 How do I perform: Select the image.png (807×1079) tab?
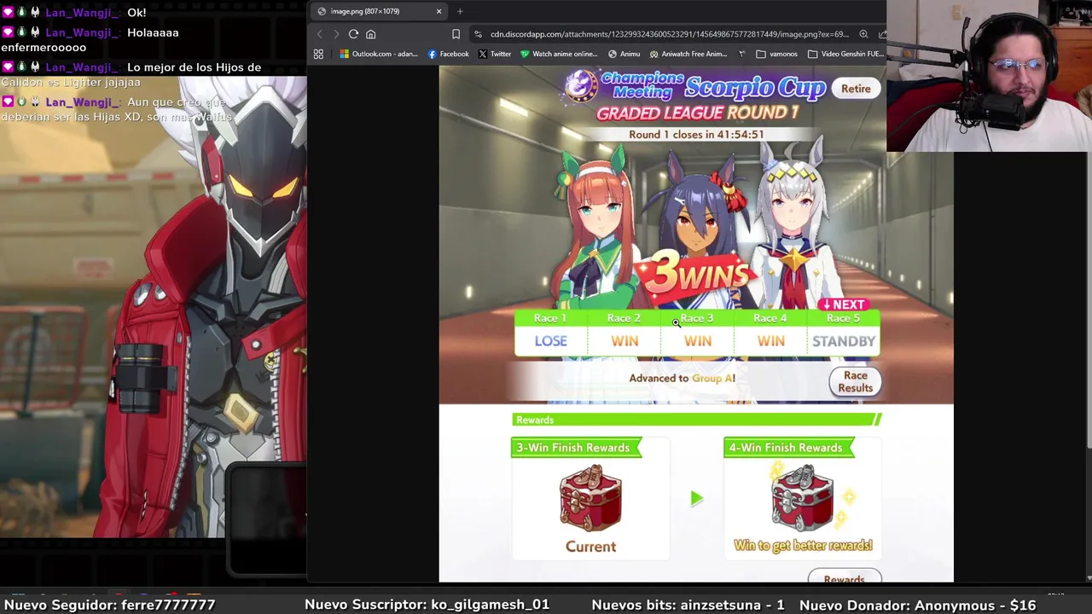pyautogui.click(x=380, y=11)
